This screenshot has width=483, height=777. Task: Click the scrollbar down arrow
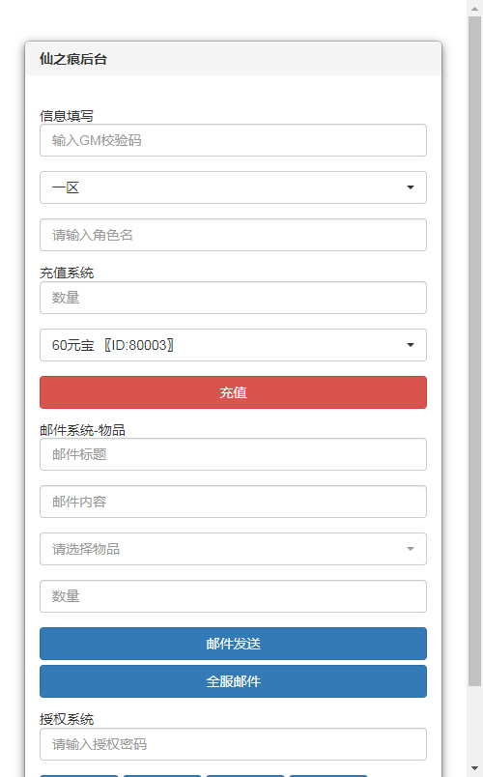(x=474, y=768)
